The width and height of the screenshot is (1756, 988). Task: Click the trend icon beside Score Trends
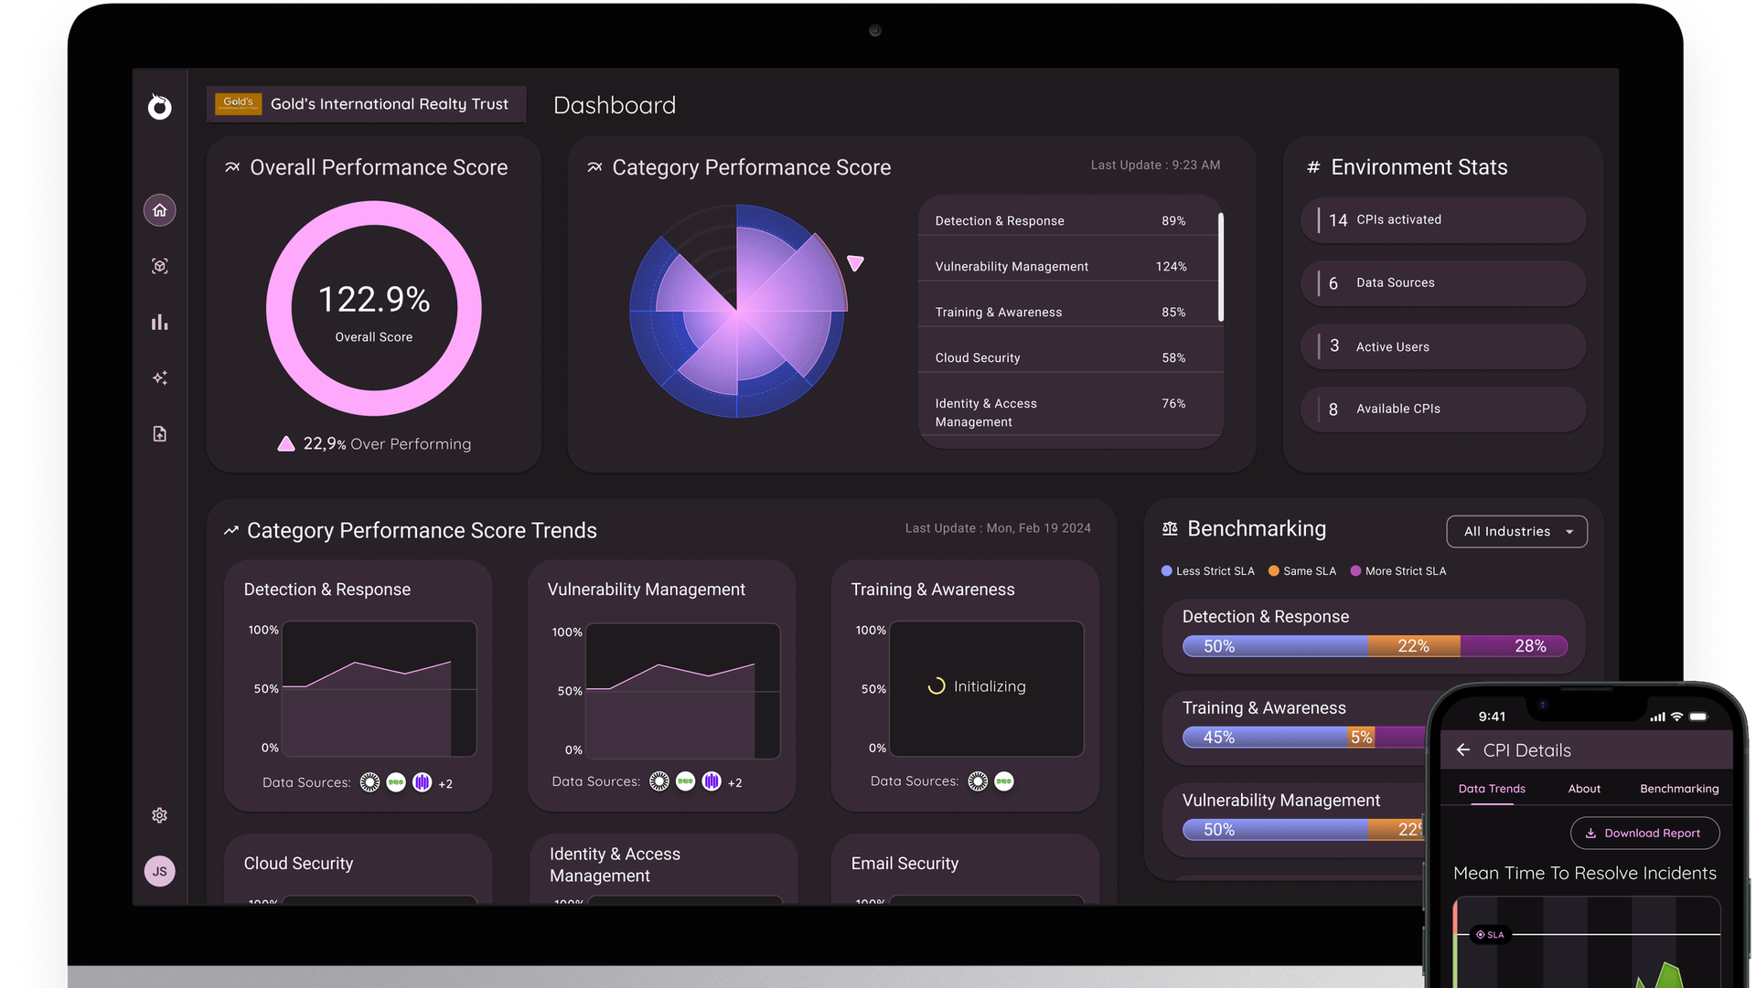click(x=231, y=531)
